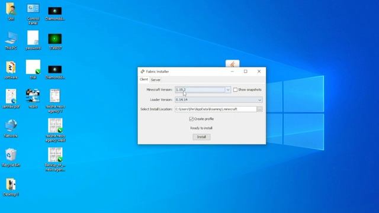Image resolution: width=379 pixels, height=213 pixels.
Task: Click the Fabric Installer title bar icon
Action: pos(142,72)
